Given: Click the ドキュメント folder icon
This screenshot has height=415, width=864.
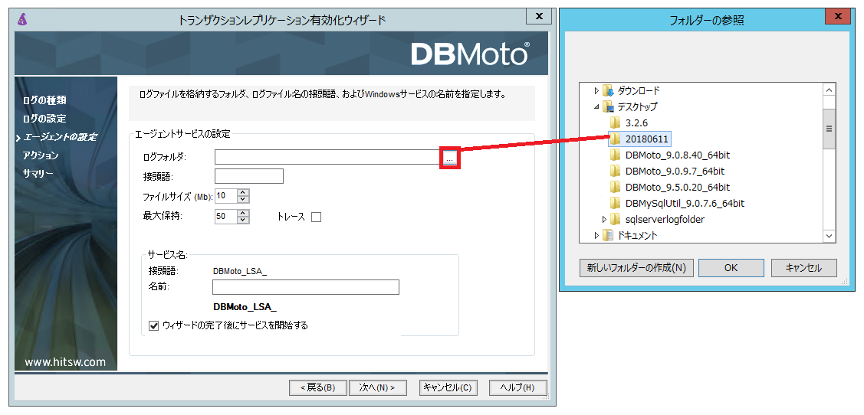Looking at the screenshot, I should point(608,236).
